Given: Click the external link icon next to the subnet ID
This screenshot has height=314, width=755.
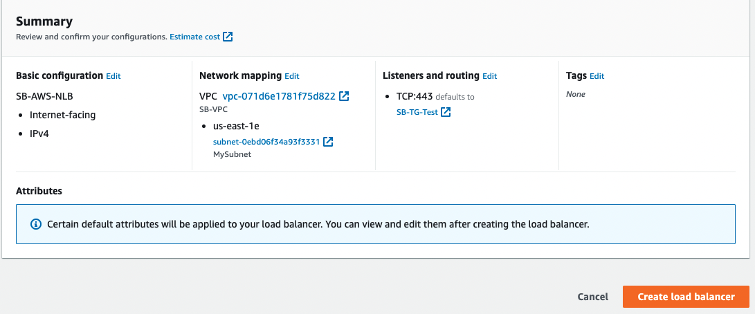Looking at the screenshot, I should click(329, 142).
